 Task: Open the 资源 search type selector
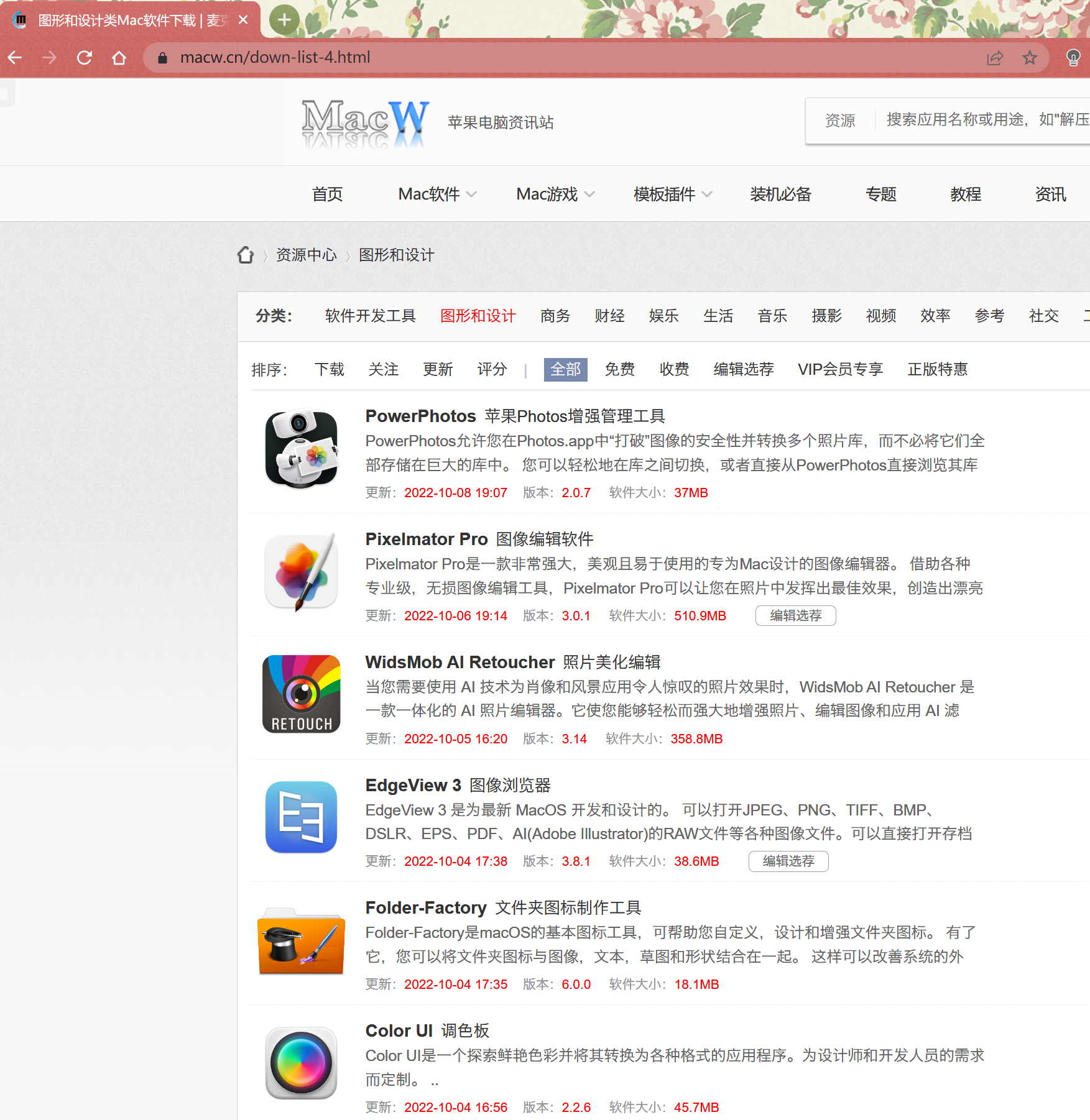(840, 120)
